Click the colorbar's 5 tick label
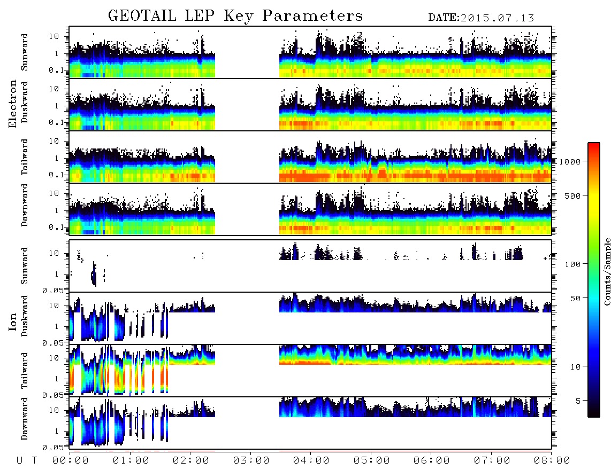The width and height of the screenshot is (611, 470). click(x=578, y=401)
